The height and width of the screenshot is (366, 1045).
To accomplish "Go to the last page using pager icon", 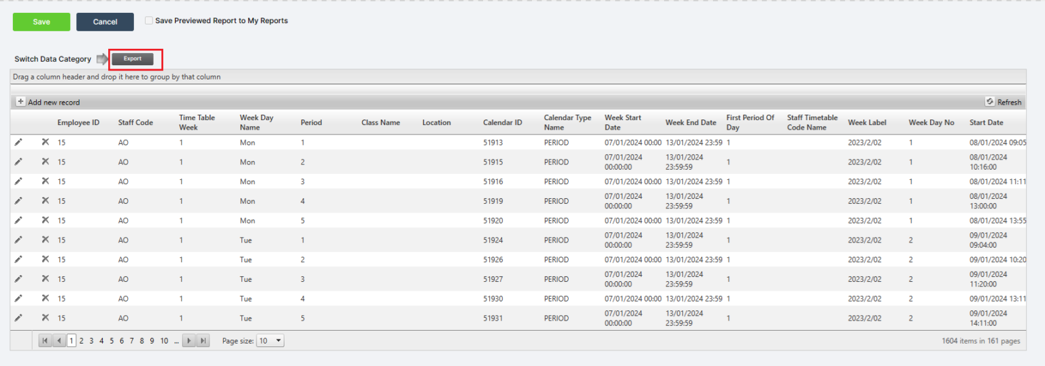I will point(203,341).
